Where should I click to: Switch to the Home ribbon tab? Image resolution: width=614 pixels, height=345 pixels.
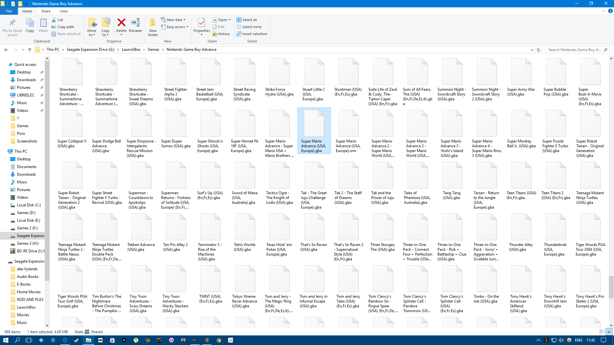[27, 11]
